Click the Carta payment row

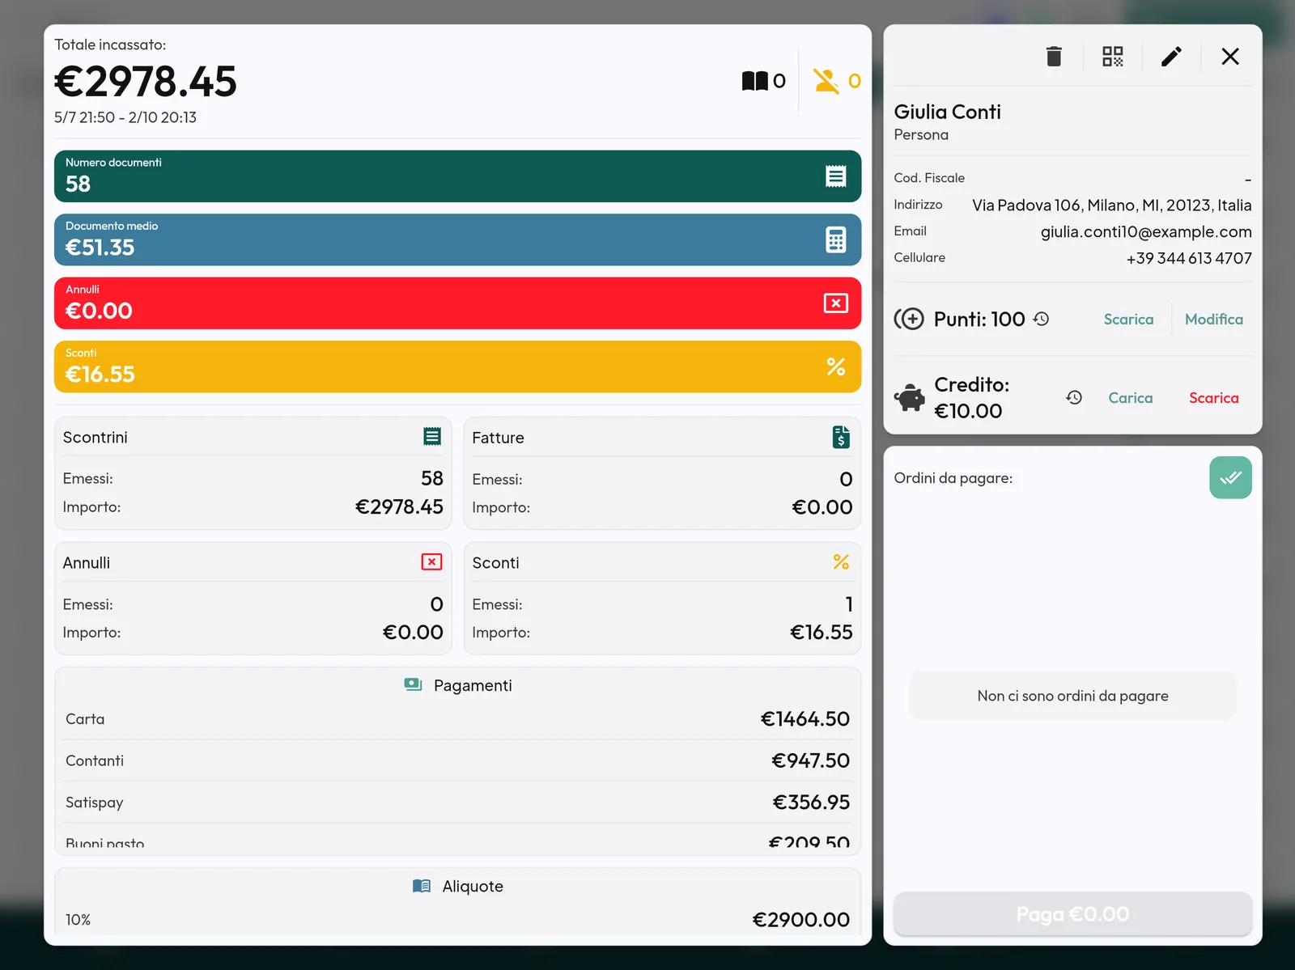pyautogui.click(x=457, y=718)
